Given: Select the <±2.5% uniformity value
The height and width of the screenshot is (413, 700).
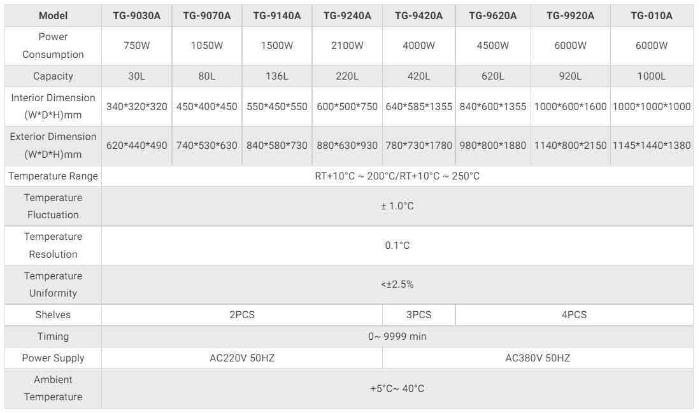Looking at the screenshot, I should 397,284.
